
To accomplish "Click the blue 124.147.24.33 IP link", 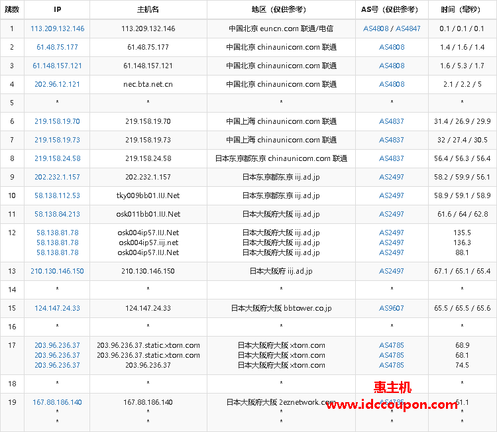I will click(x=57, y=309).
